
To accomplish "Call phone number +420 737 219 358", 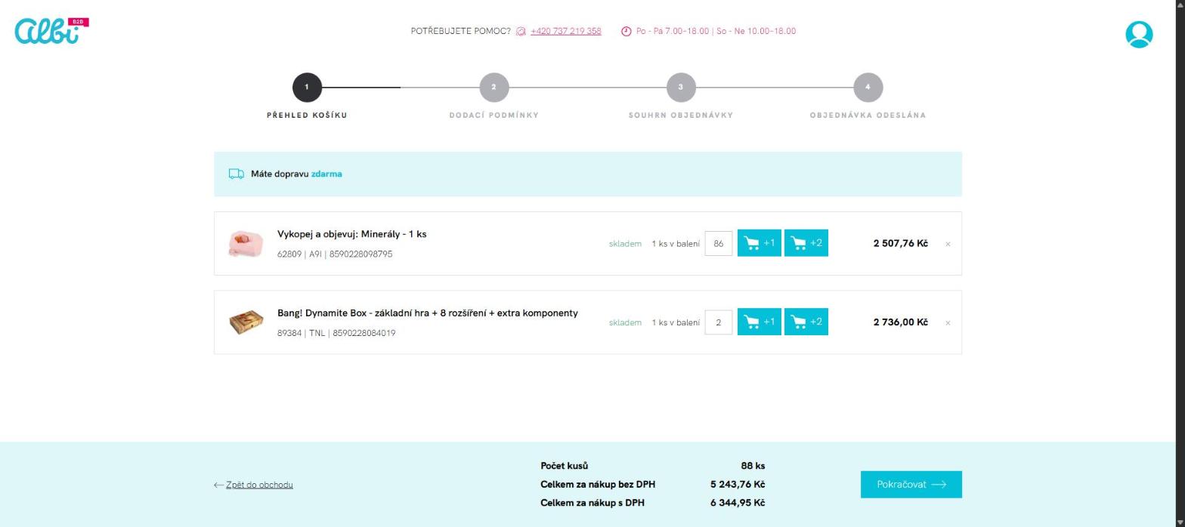I will [x=565, y=31].
